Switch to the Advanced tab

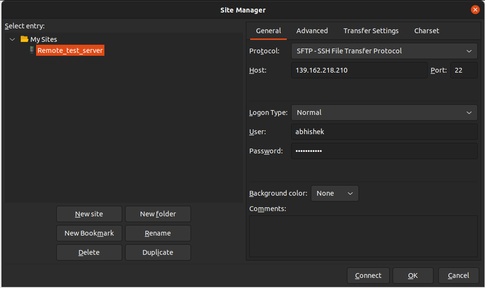click(312, 31)
